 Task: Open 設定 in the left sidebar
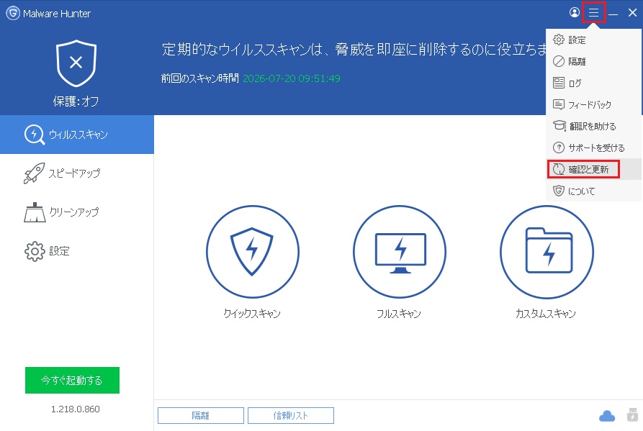pos(76,251)
